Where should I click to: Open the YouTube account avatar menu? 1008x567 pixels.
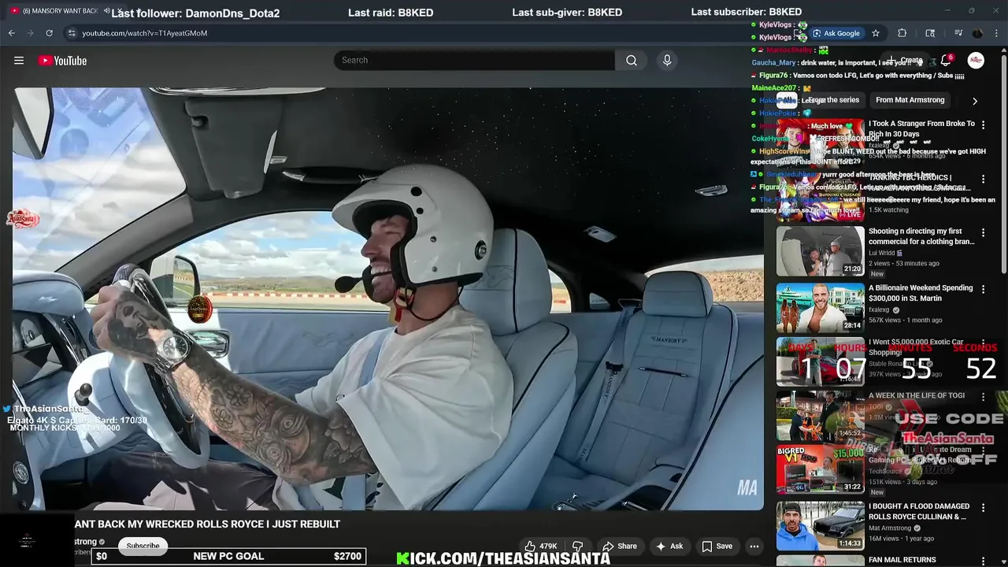point(976,61)
